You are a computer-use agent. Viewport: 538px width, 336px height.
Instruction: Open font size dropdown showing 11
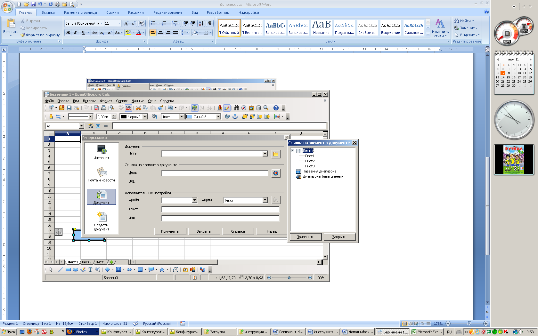click(119, 23)
